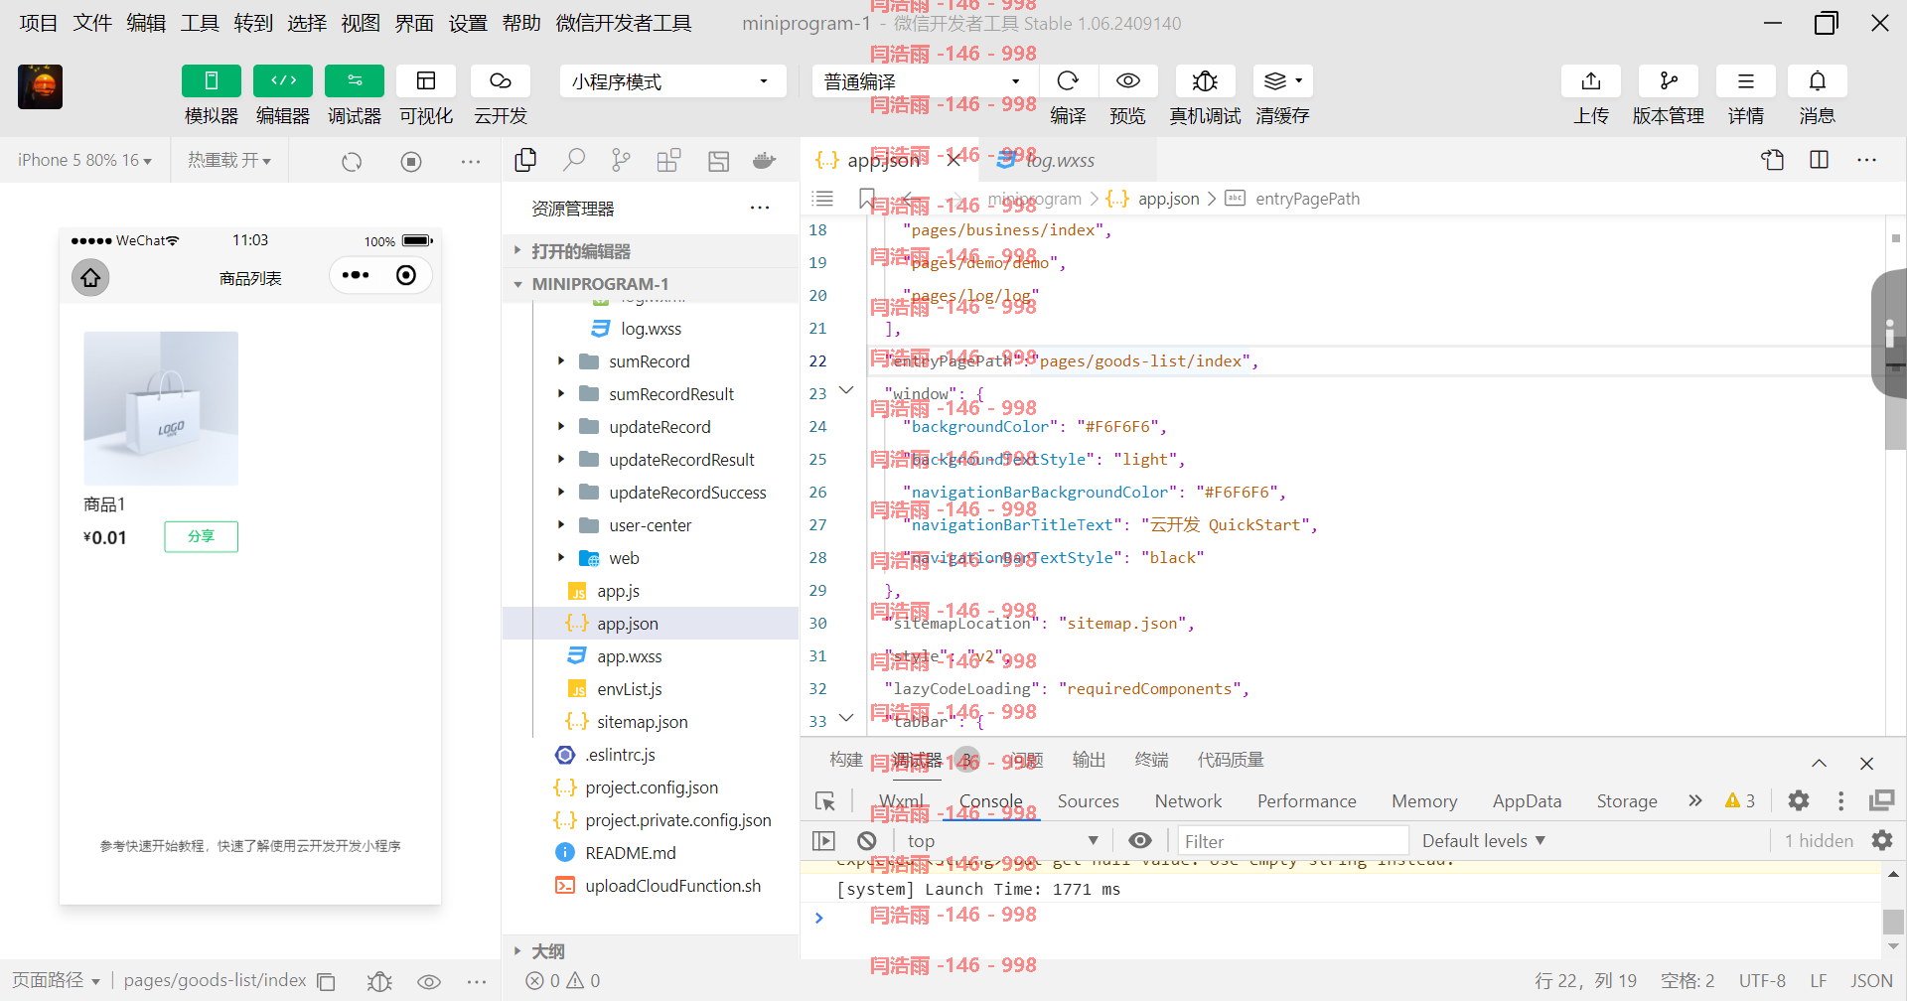Expand the sumRecord folder
The height and width of the screenshot is (1001, 1907).
(x=561, y=361)
